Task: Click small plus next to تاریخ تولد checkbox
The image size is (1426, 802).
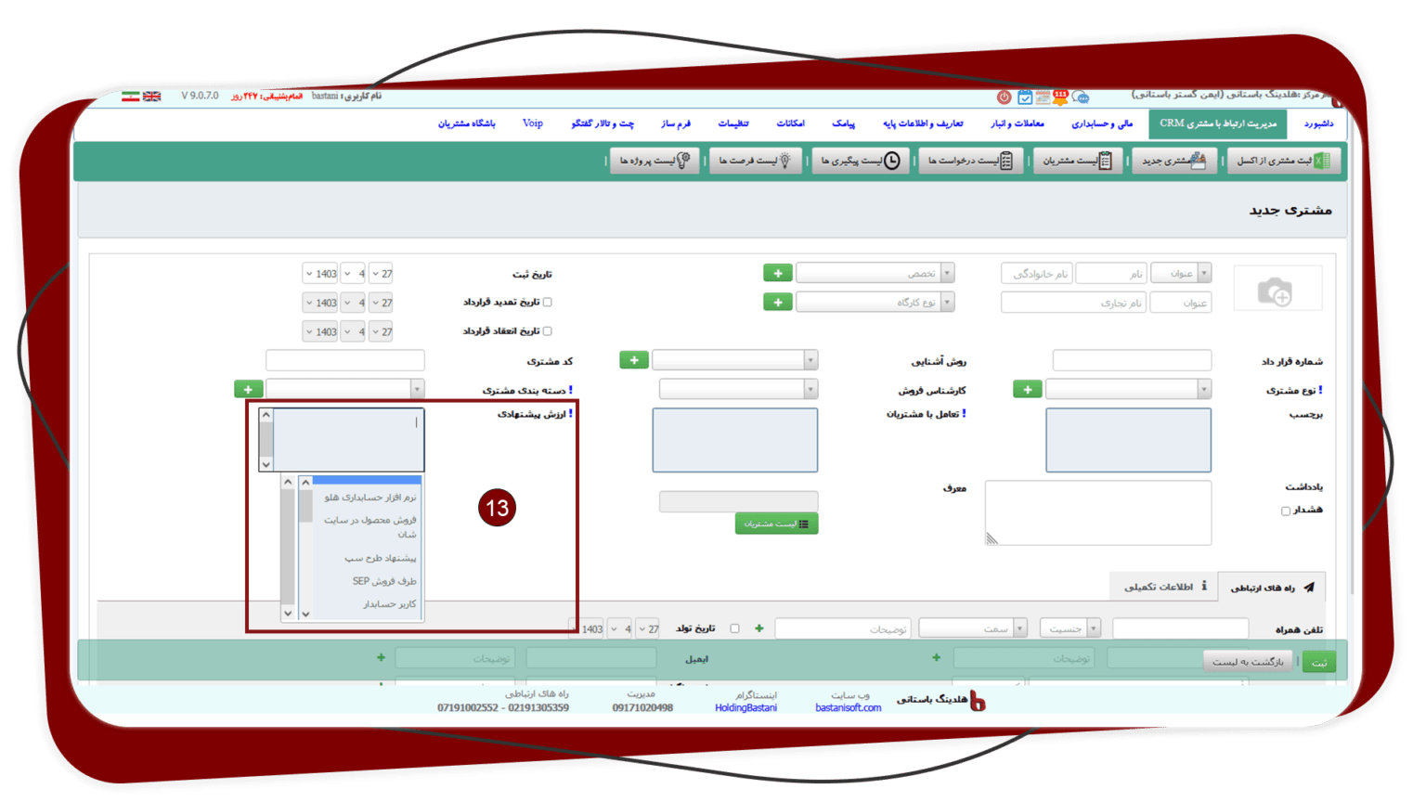Action: (x=759, y=628)
